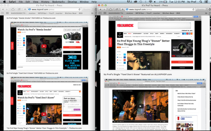Go back in the right Safari window
Screen dimensions: 211x131
click(x=101, y=9)
